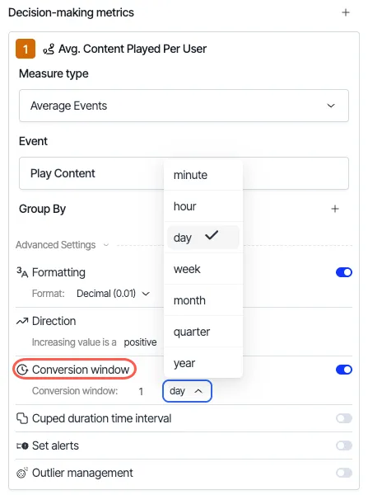
Task: Click the plus icon beside Decision-making metrics
Action: point(346,12)
